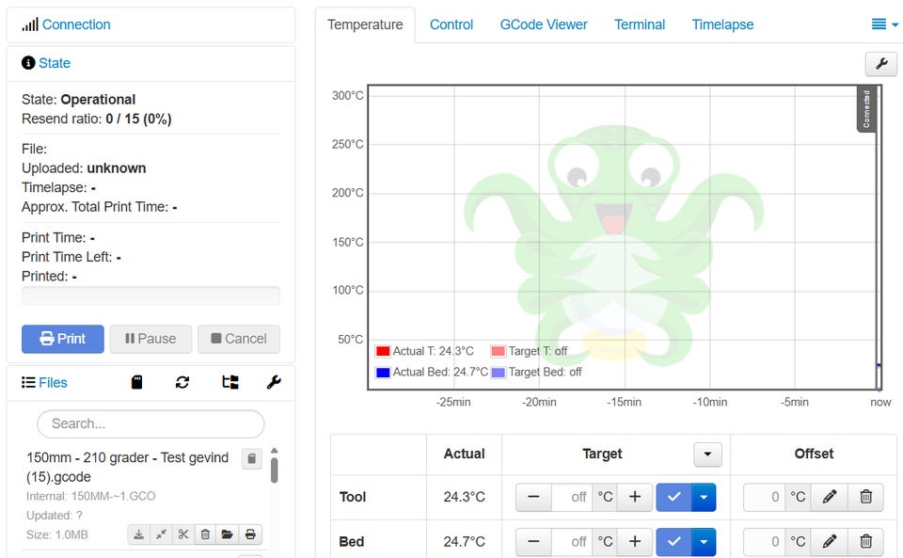Open the Terminal tab
903x558 pixels.
640,24
